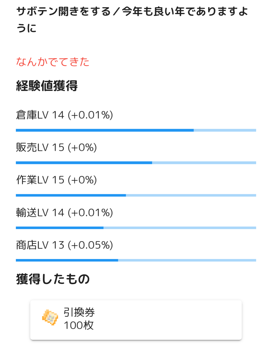The image size is (272, 356).
Task: Click unfilled portion of 輸送 progress bar
Action: 179,228
